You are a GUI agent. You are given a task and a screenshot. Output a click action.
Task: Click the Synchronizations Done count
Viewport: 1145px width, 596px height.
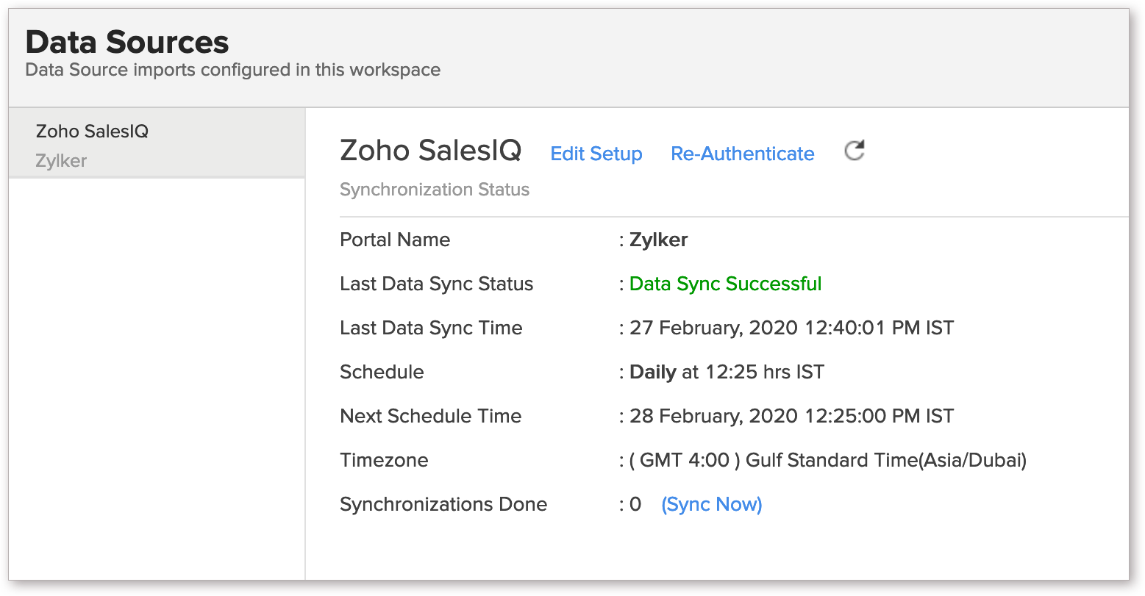tap(635, 504)
